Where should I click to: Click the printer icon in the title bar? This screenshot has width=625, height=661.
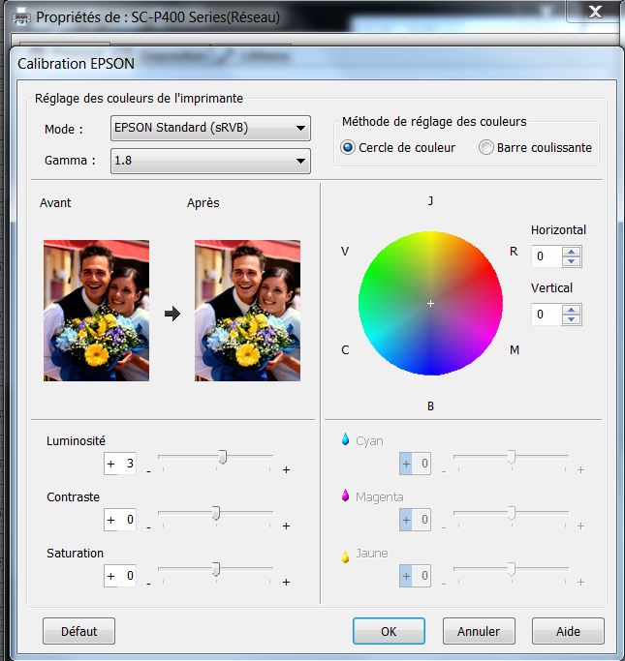click(21, 17)
